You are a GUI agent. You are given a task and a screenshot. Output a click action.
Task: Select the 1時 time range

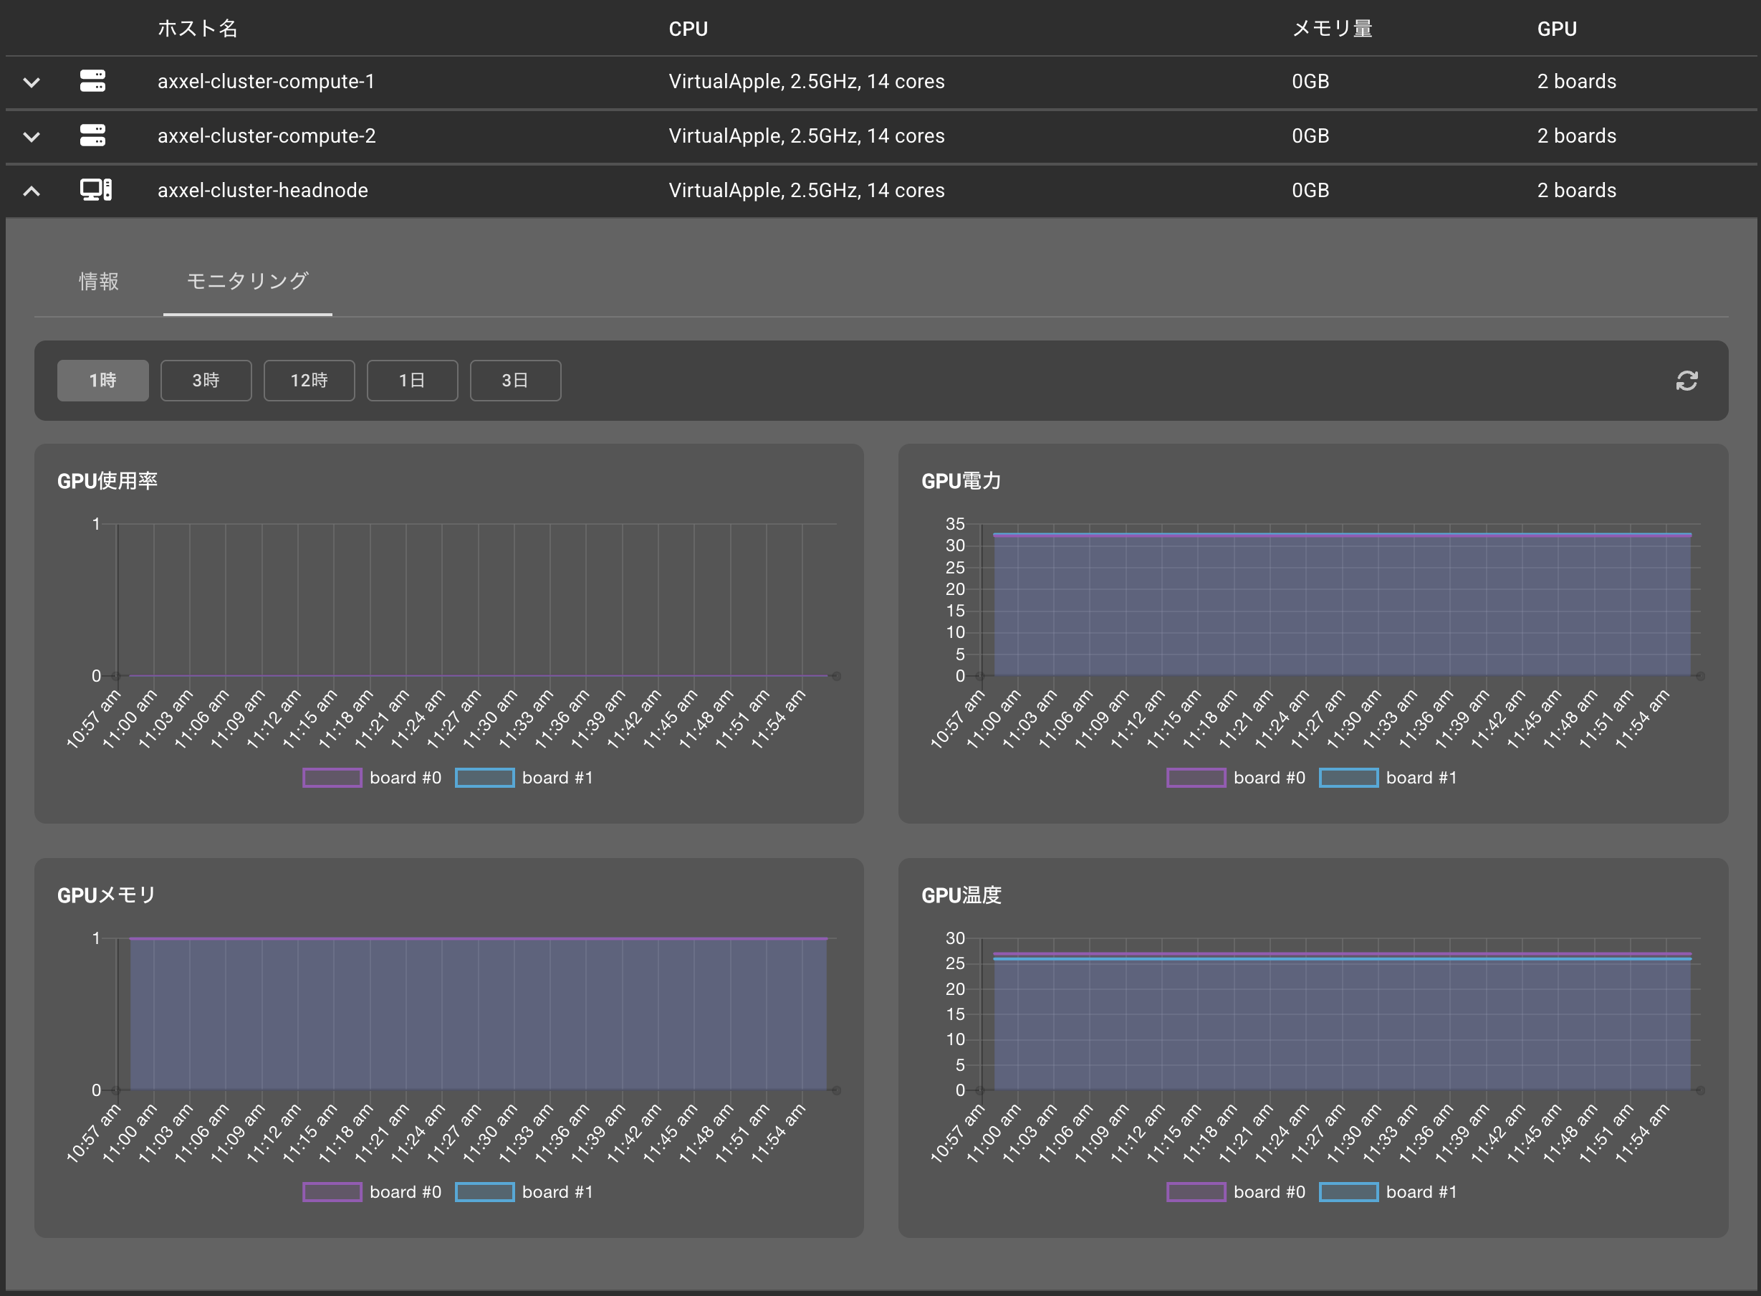pos(102,381)
